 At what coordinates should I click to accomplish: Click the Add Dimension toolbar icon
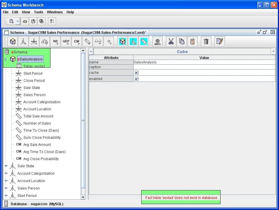(x=23, y=42)
